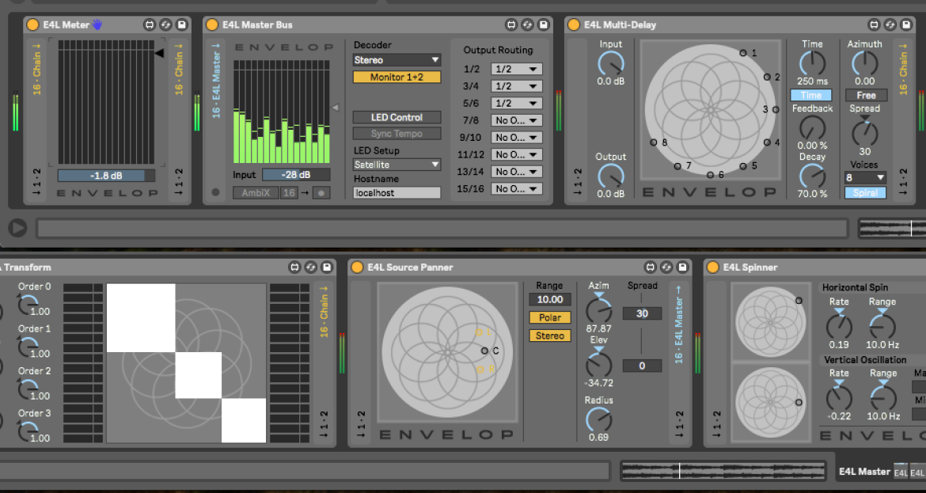
Task: Click the Range value field showing 10.00
Action: (550, 299)
